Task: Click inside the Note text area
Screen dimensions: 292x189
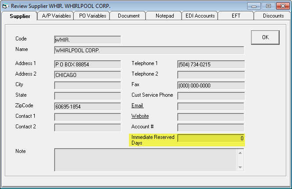Action: pos(146,160)
